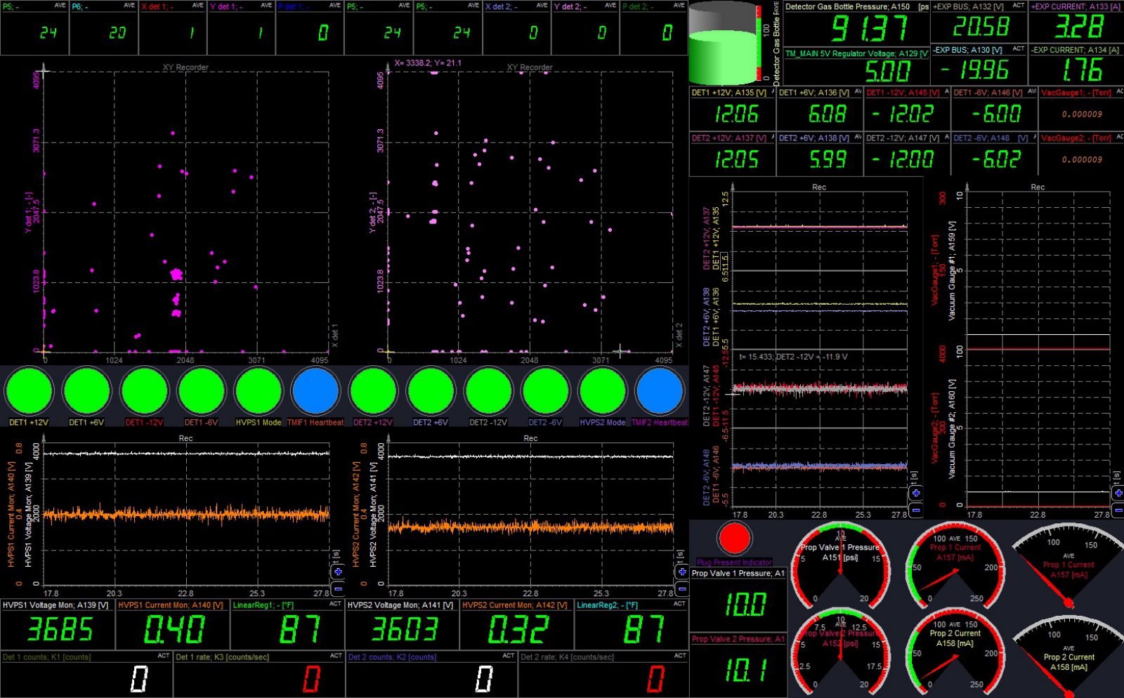Zoom out time axis on HVPS2 recorder
This screenshot has width=1124, height=698.
click(x=681, y=588)
